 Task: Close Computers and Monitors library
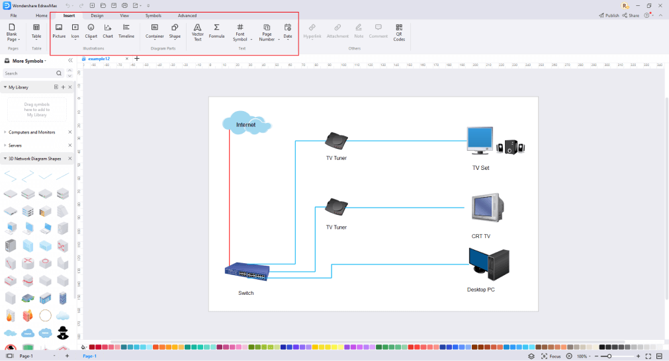(x=70, y=132)
